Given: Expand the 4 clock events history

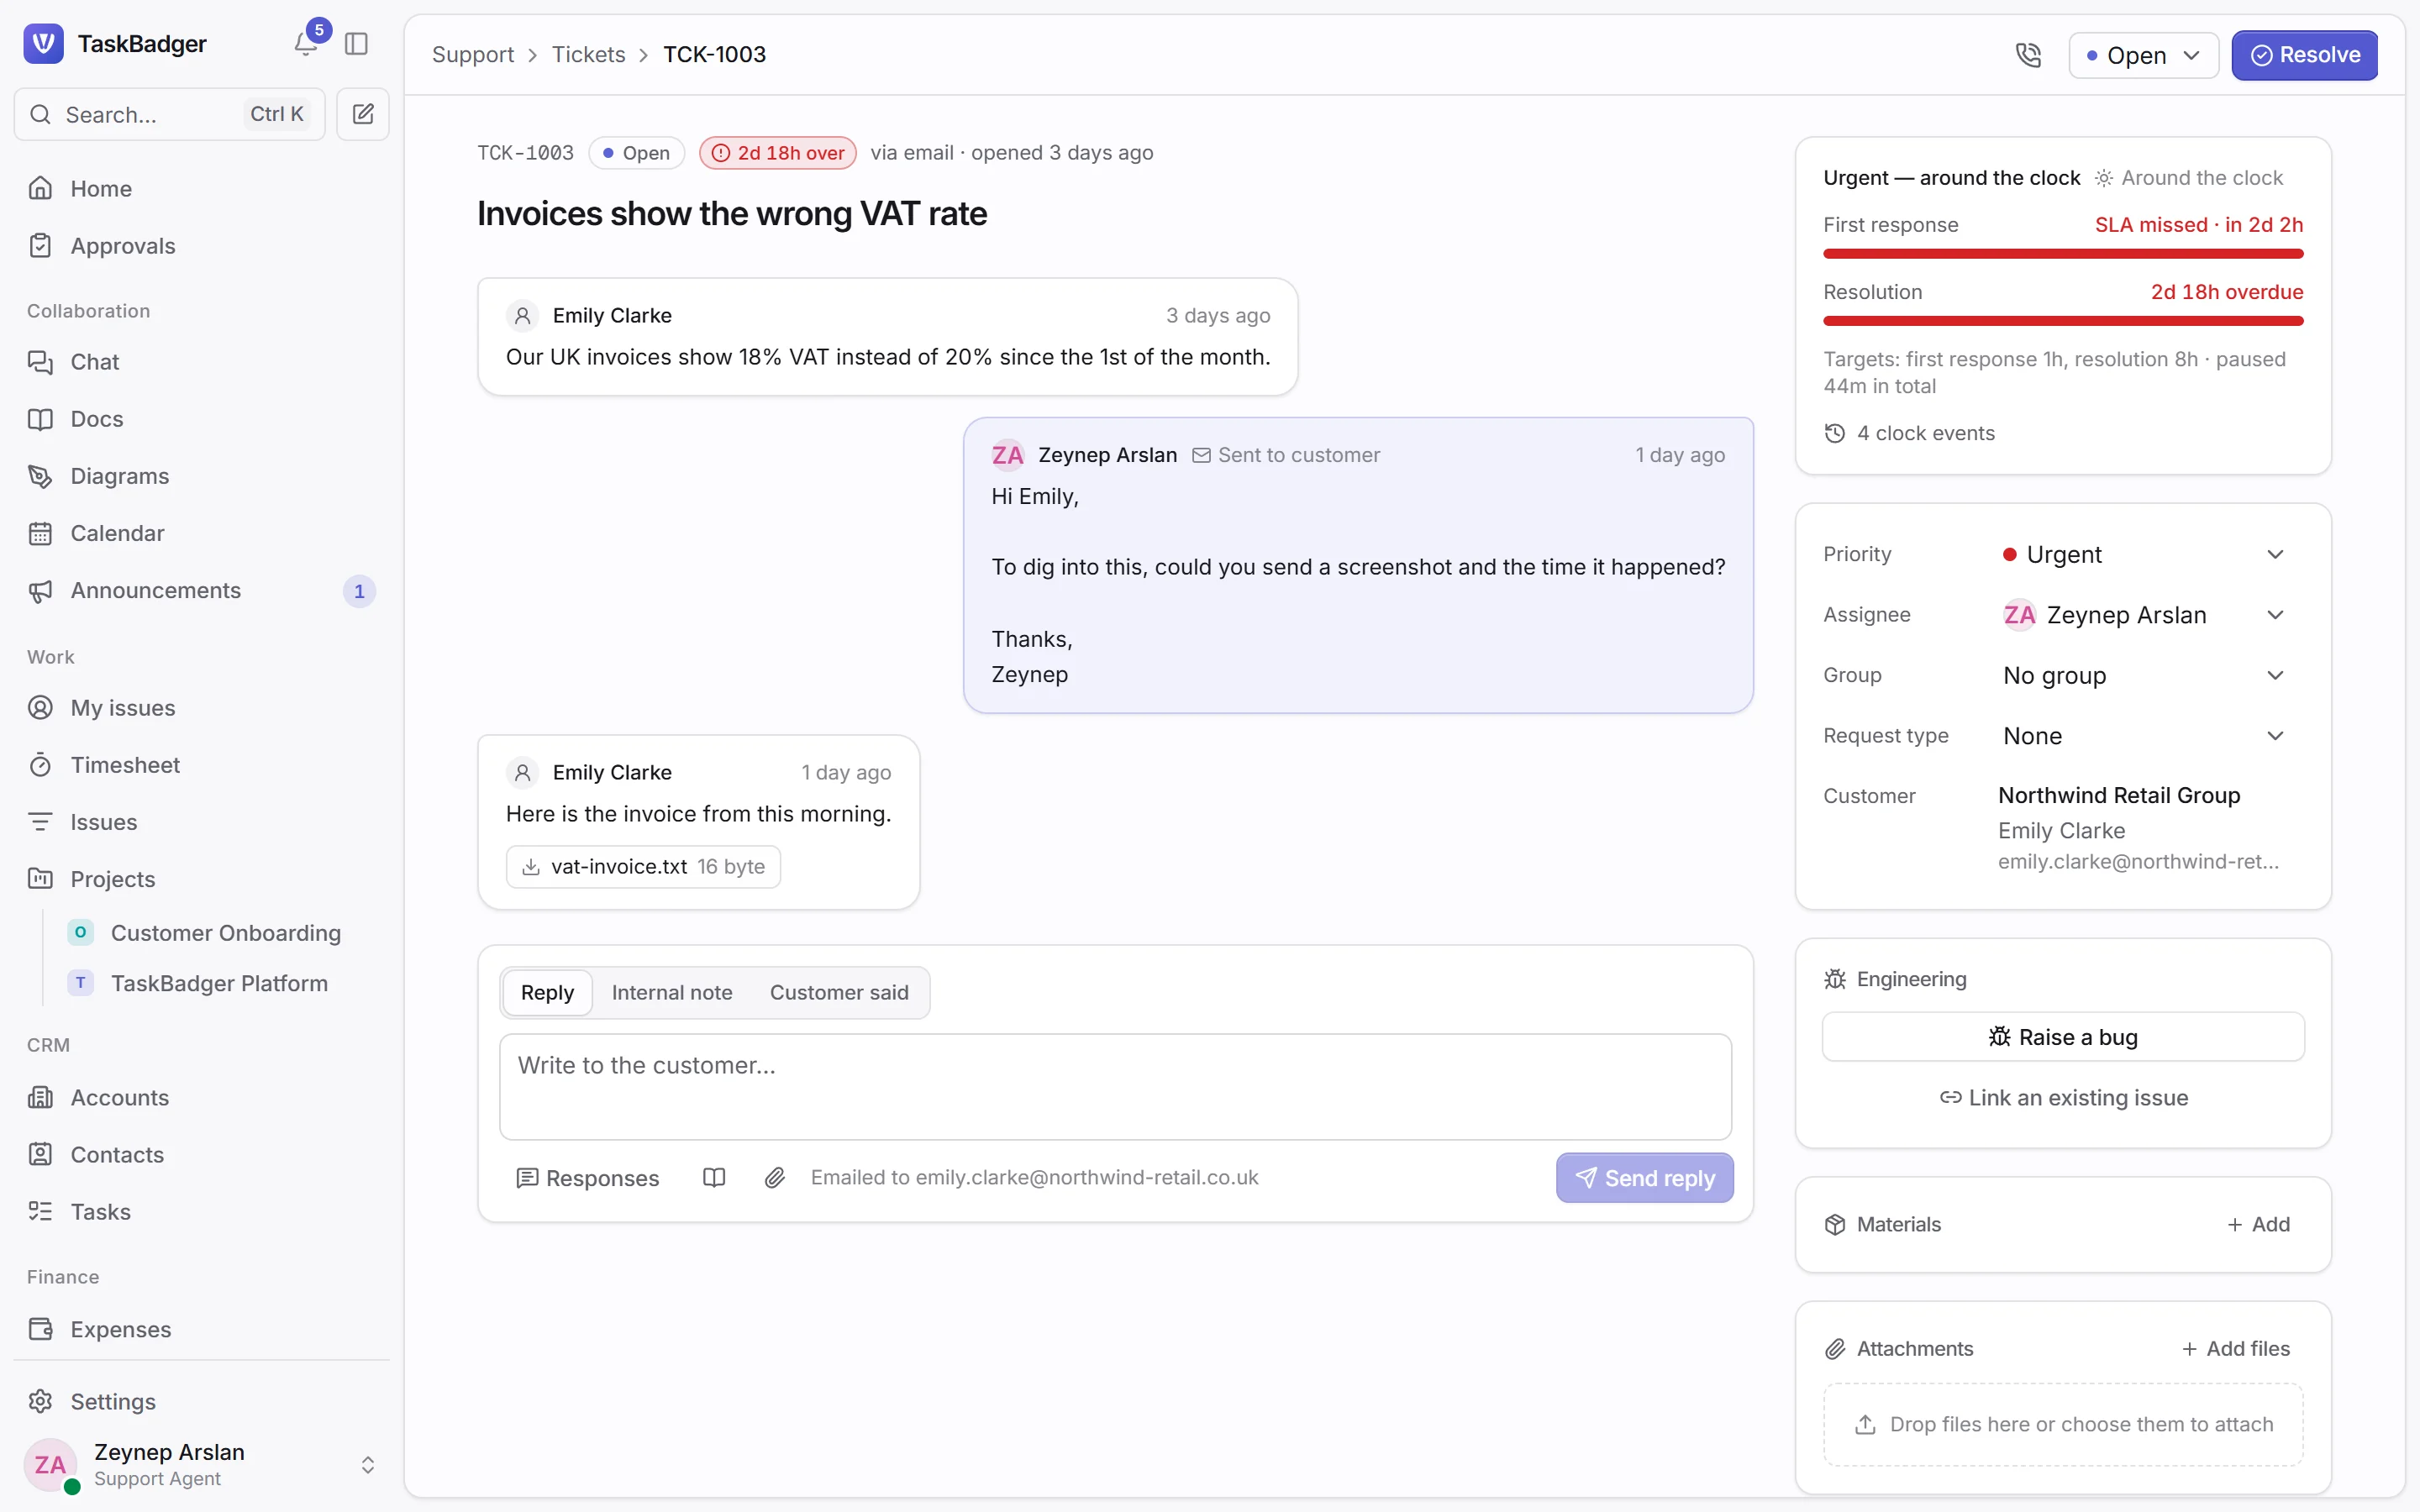Looking at the screenshot, I should 1909,433.
